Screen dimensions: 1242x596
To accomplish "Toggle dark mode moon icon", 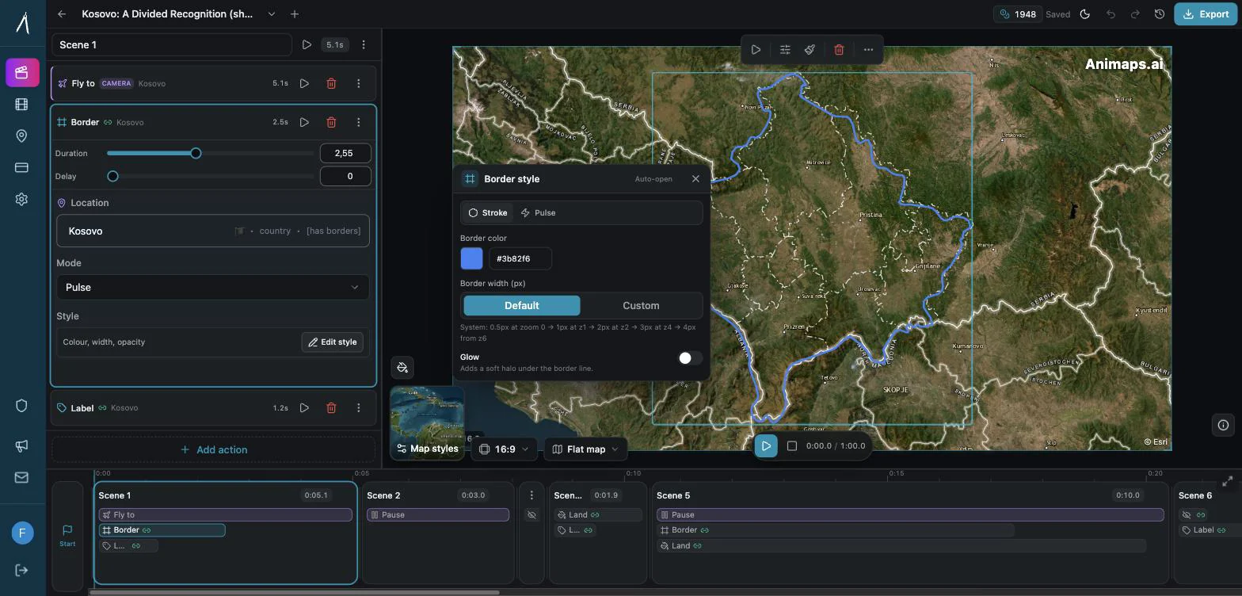I will click(1085, 14).
